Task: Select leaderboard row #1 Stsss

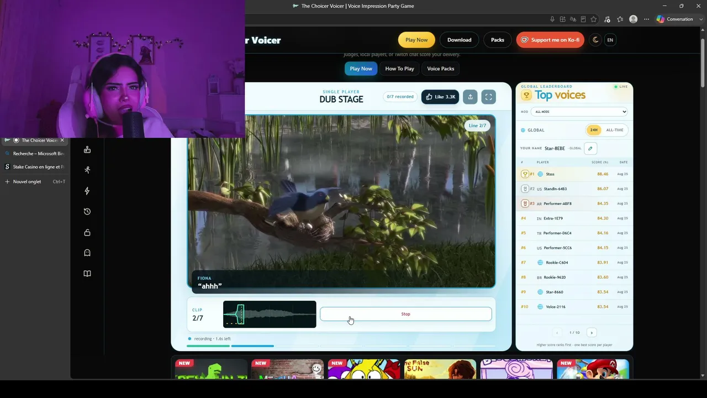Action: (574, 174)
